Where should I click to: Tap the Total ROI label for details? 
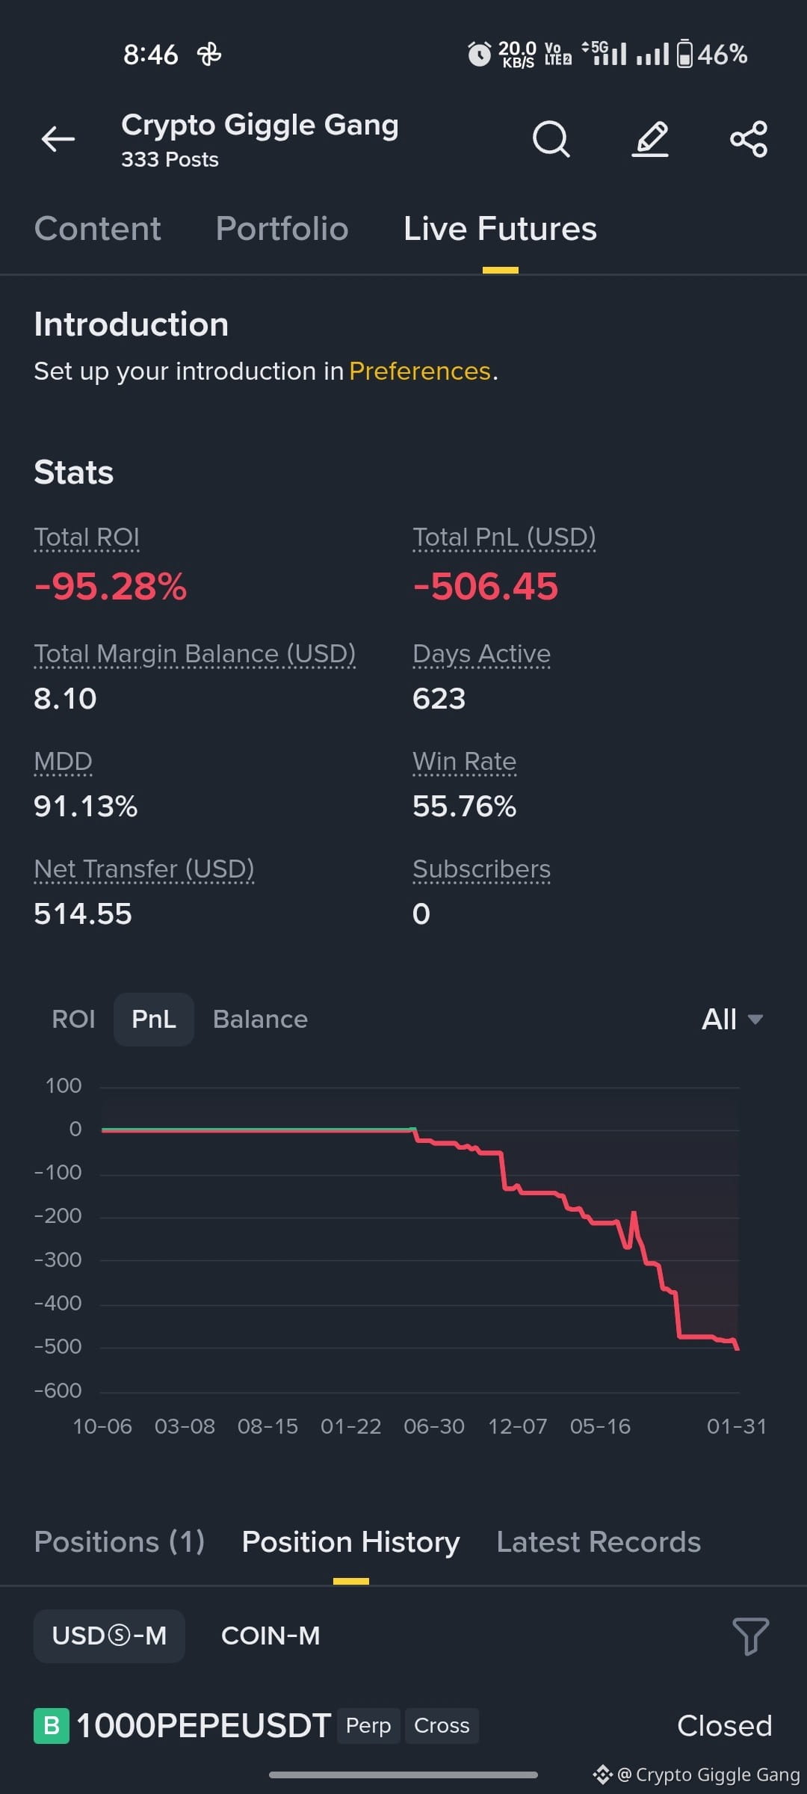coord(87,537)
